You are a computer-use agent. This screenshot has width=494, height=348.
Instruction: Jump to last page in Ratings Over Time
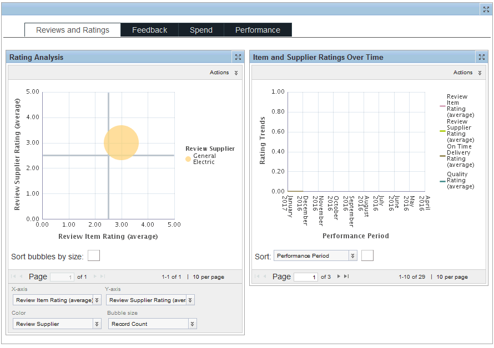tap(346, 277)
